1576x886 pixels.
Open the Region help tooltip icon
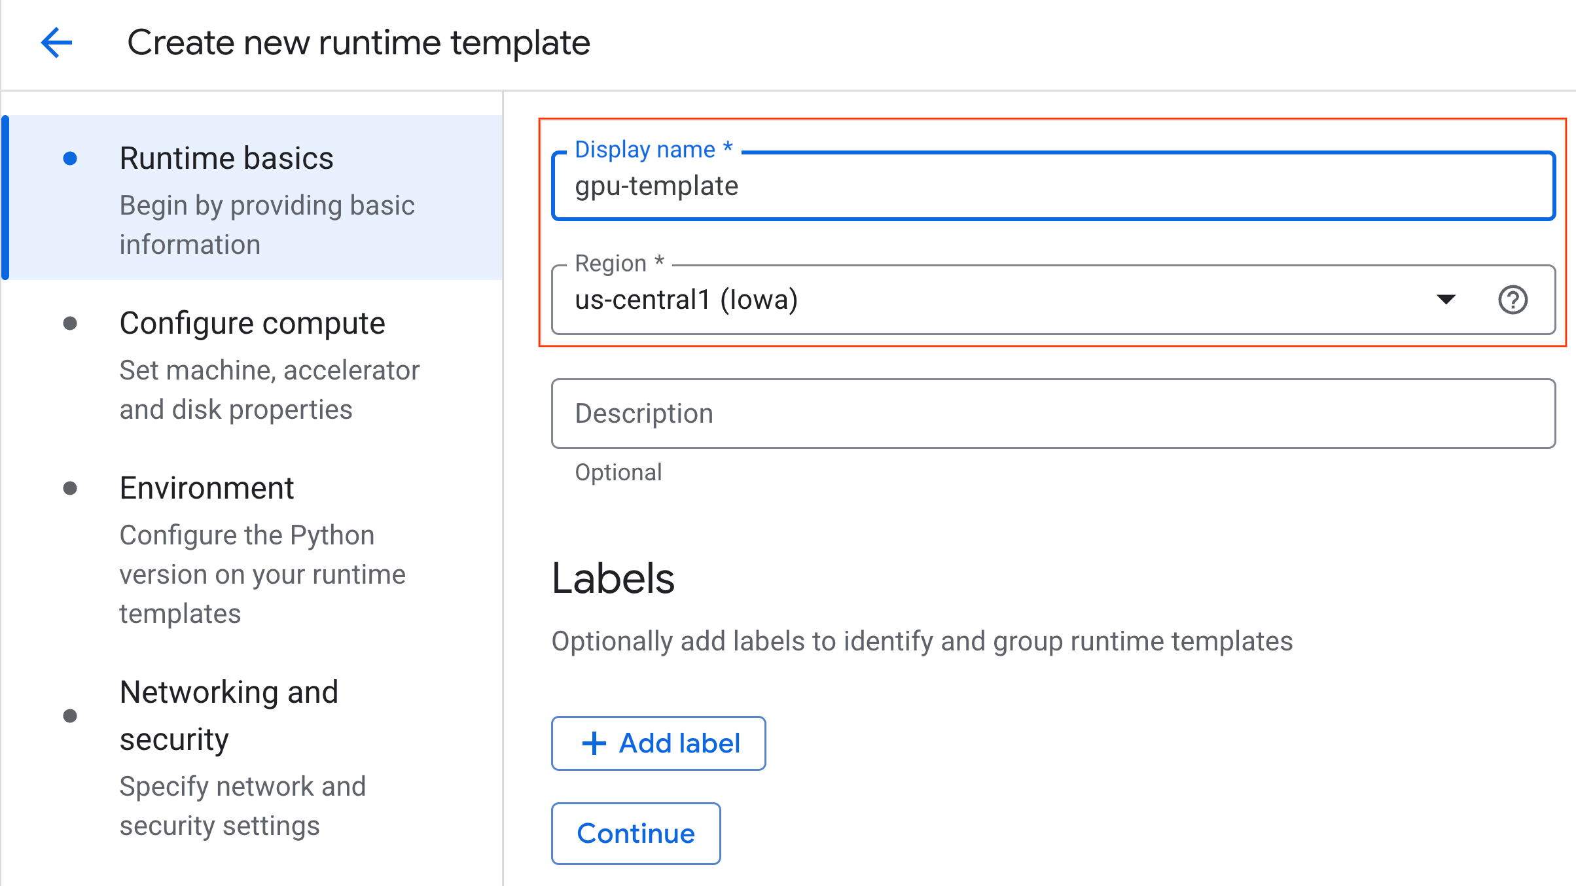click(x=1513, y=300)
